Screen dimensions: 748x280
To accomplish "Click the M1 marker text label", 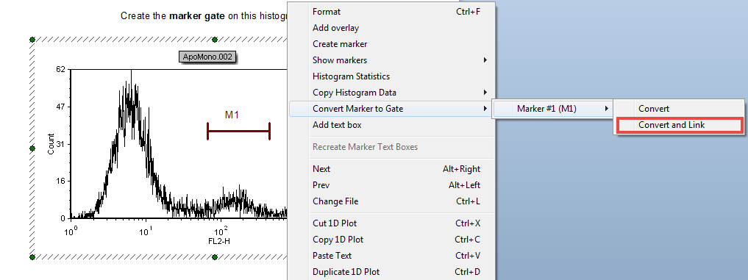I will [232, 115].
